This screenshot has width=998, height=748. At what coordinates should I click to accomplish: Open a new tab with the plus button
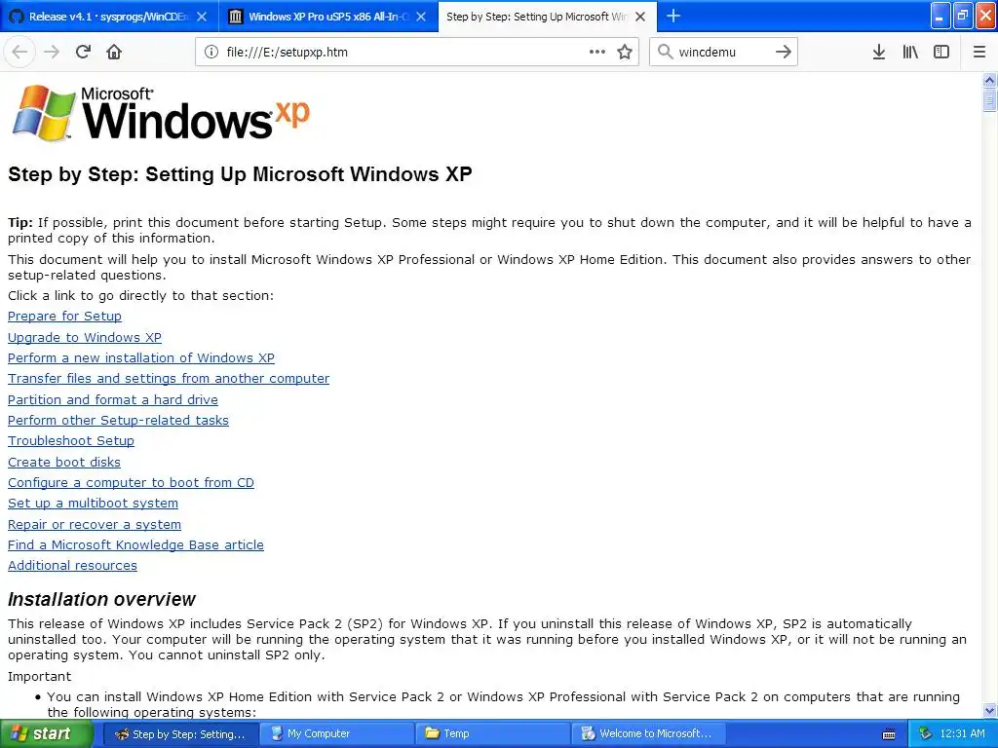click(x=672, y=16)
